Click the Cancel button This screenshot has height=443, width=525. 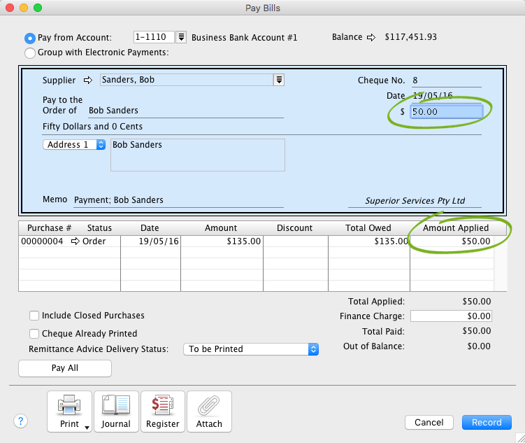click(429, 422)
